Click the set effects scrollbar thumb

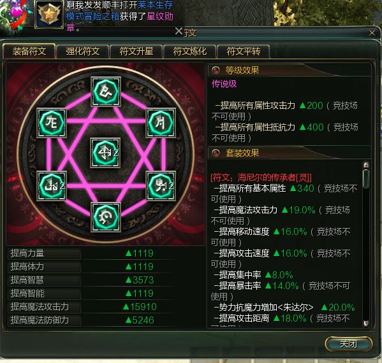tap(366, 179)
